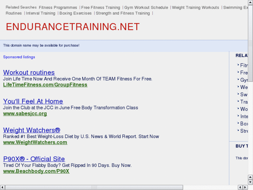
Task: Click the bullet arrow icon beside Box
Action: (238, 123)
